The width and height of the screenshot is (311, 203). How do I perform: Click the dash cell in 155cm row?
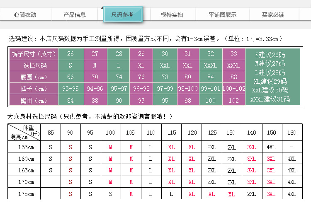(292, 147)
